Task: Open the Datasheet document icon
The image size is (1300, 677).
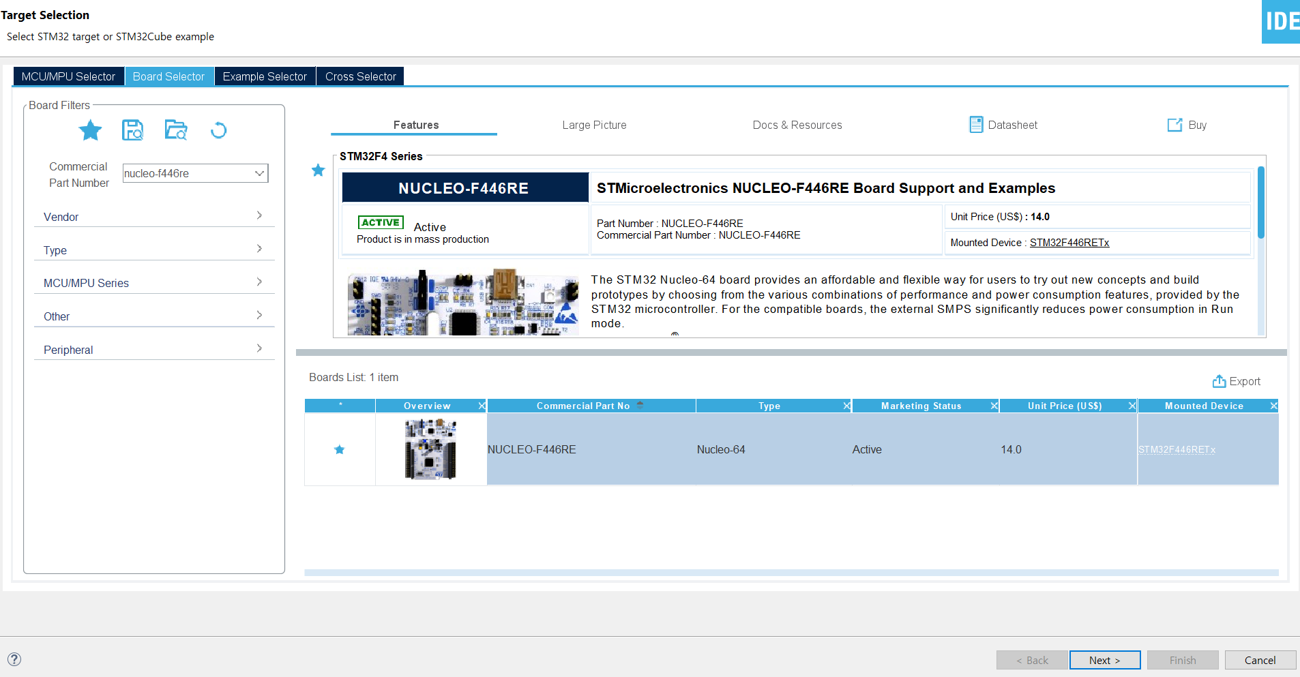Action: (976, 124)
